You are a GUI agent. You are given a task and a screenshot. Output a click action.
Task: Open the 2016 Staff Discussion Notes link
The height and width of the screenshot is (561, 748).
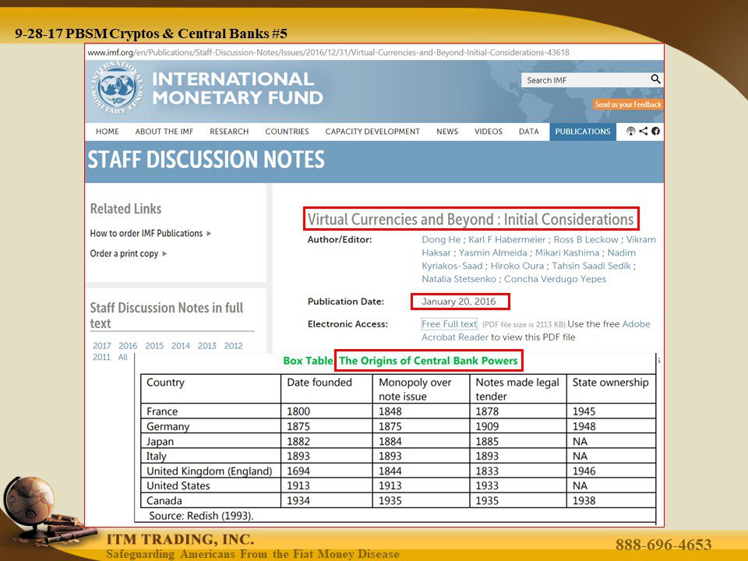(x=128, y=346)
